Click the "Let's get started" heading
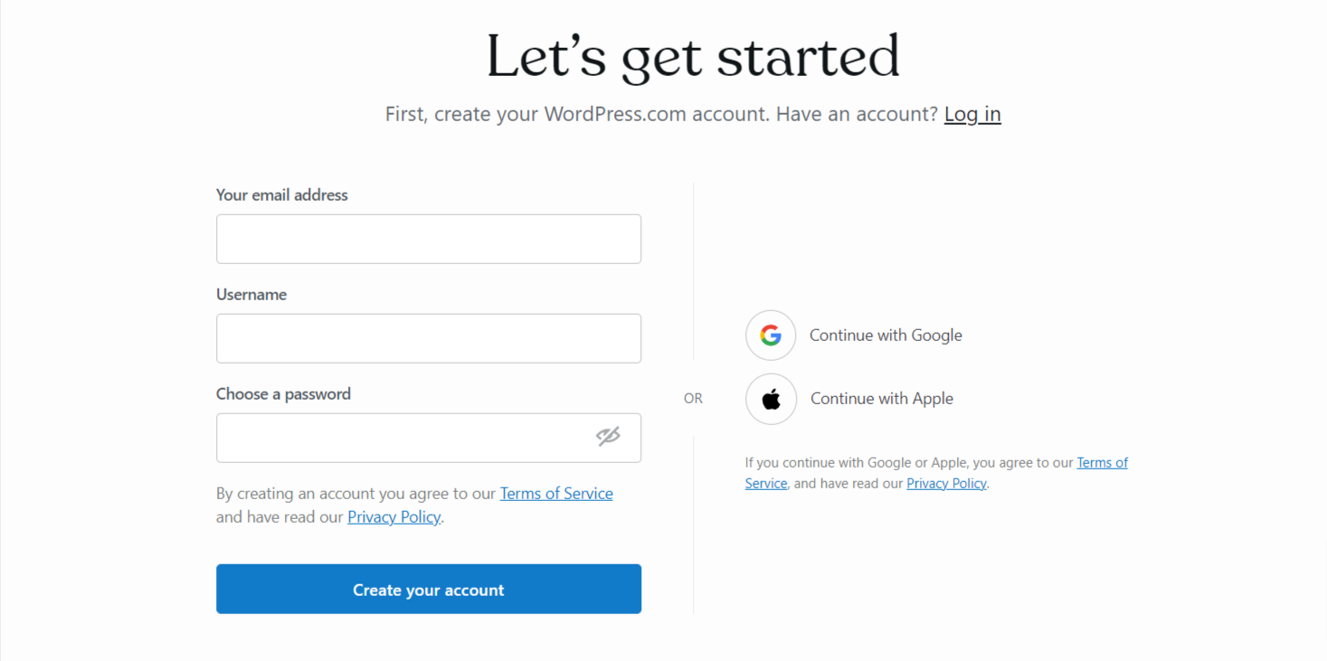The image size is (1327, 661). (693, 56)
